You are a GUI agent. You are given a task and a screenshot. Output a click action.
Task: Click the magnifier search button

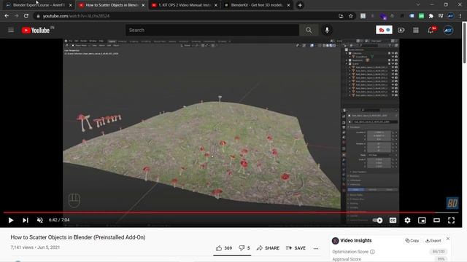[309, 30]
